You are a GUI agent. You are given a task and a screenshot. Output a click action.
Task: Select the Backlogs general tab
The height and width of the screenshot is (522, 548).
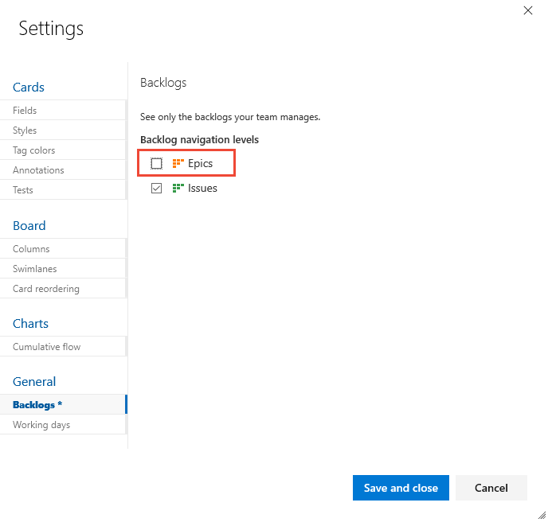click(63, 405)
